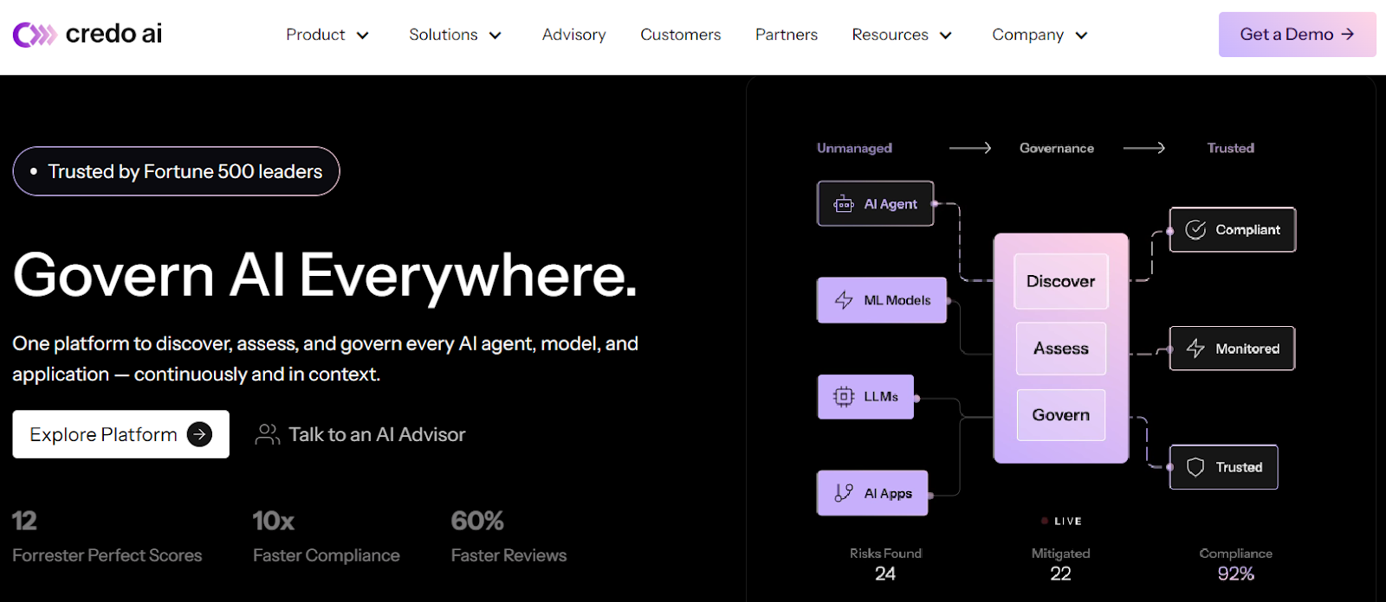Click the 60% stat number

point(477,521)
